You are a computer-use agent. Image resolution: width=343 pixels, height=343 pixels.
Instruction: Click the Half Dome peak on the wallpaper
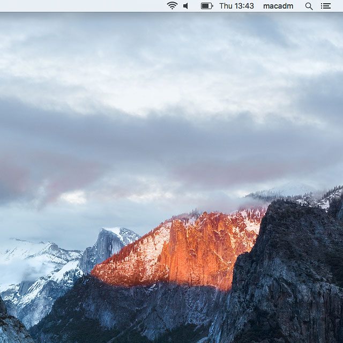pos(111,241)
